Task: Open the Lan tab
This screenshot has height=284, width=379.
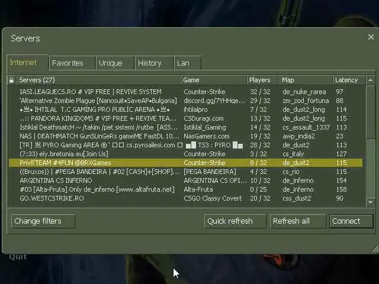Action: [x=188, y=63]
